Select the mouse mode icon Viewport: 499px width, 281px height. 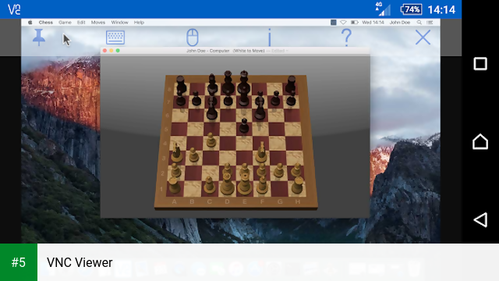[193, 37]
